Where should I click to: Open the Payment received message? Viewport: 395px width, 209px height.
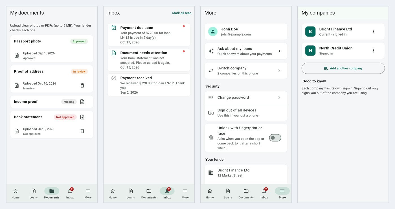[149, 85]
